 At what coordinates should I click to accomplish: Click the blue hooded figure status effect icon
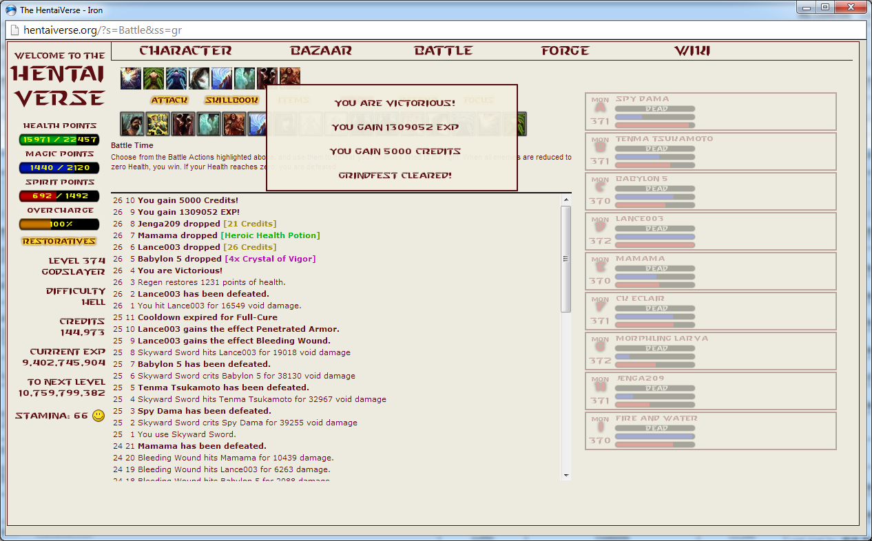[176, 78]
